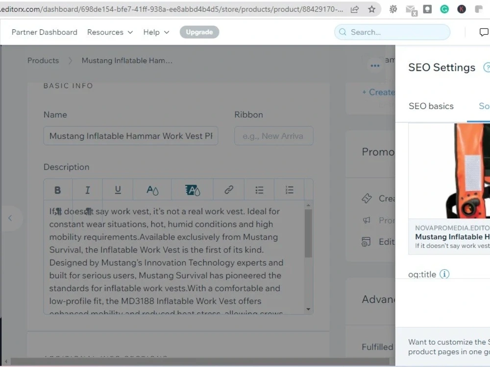Open Partner Dashboard

coord(45,32)
